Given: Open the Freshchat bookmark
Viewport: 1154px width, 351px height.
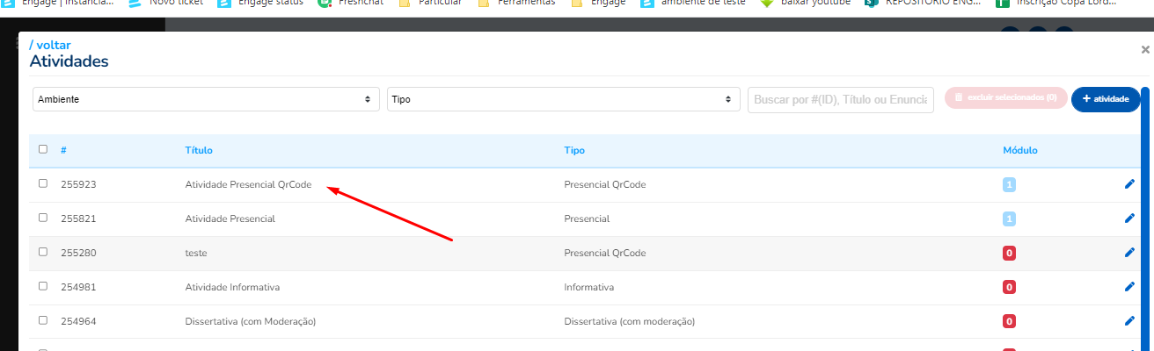Looking at the screenshot, I should point(351,3).
